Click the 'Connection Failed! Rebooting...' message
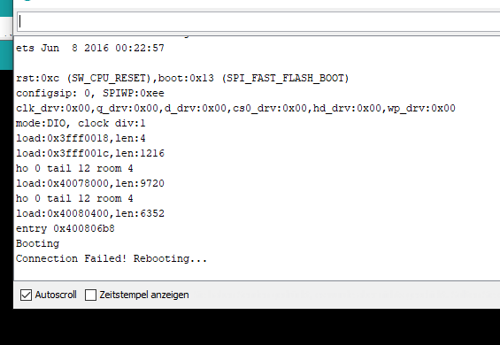500x345 pixels. tap(112, 258)
